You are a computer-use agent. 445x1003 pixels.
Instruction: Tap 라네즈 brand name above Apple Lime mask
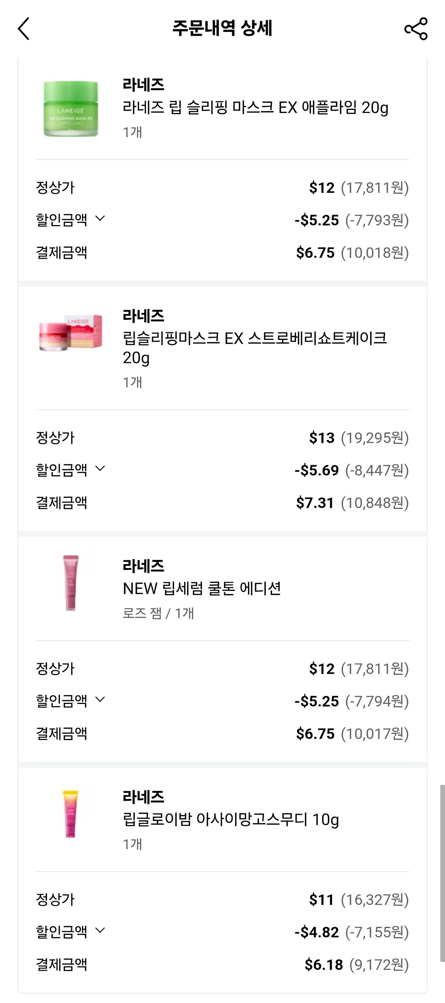(144, 84)
